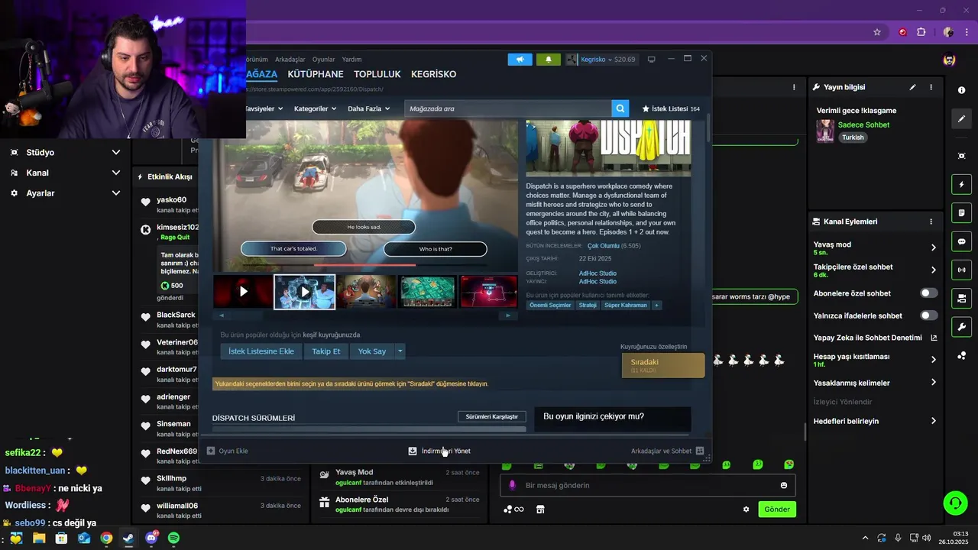Image resolution: width=978 pixels, height=550 pixels.
Task: Open Chrome from the taskbar
Action: tap(106, 538)
